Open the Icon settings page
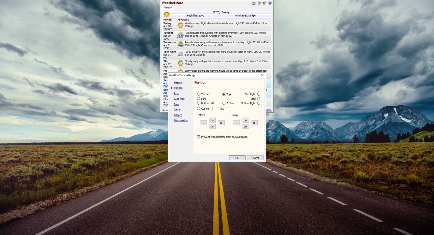The image size is (434, 235). coord(176,104)
